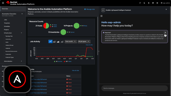Screen dimensions: 171x96
Task: Click the refresh icon in top bar
Action: [x=140, y=3]
